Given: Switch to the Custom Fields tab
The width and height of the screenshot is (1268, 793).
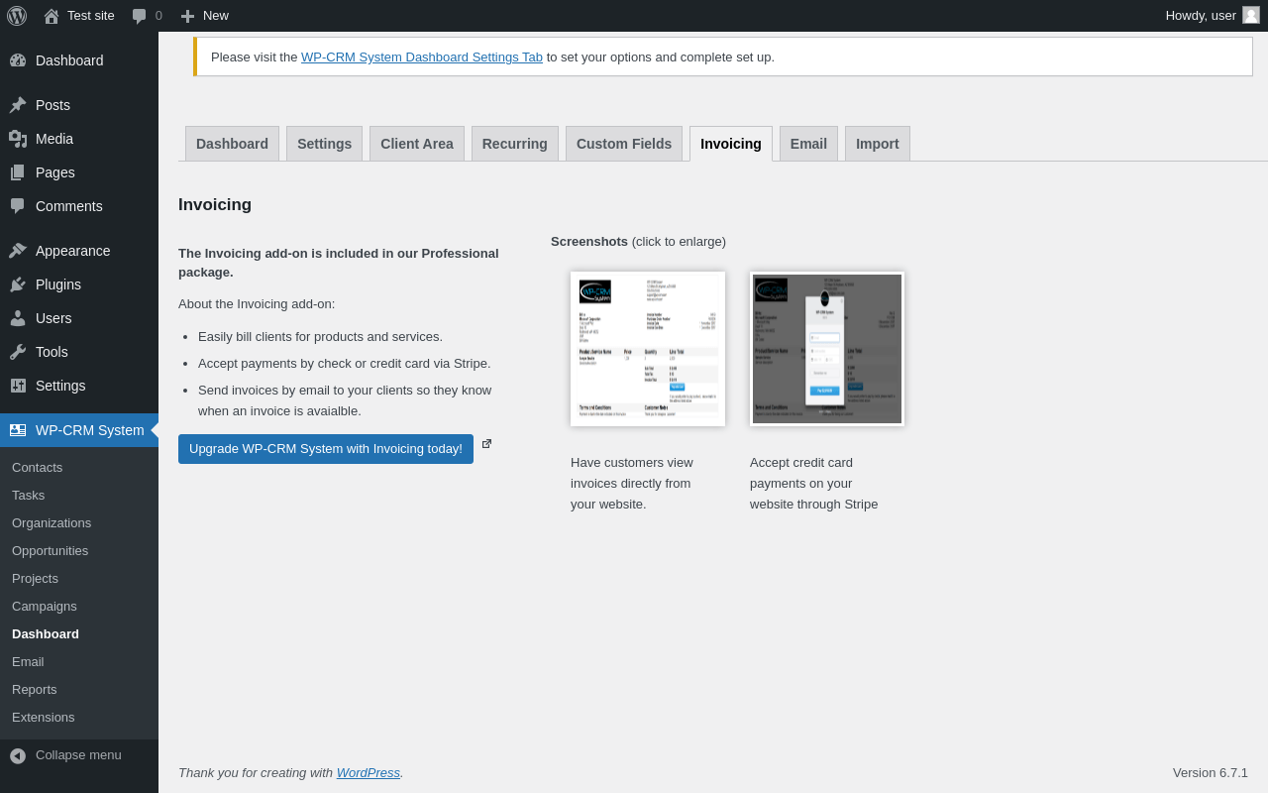Looking at the screenshot, I should click(624, 144).
